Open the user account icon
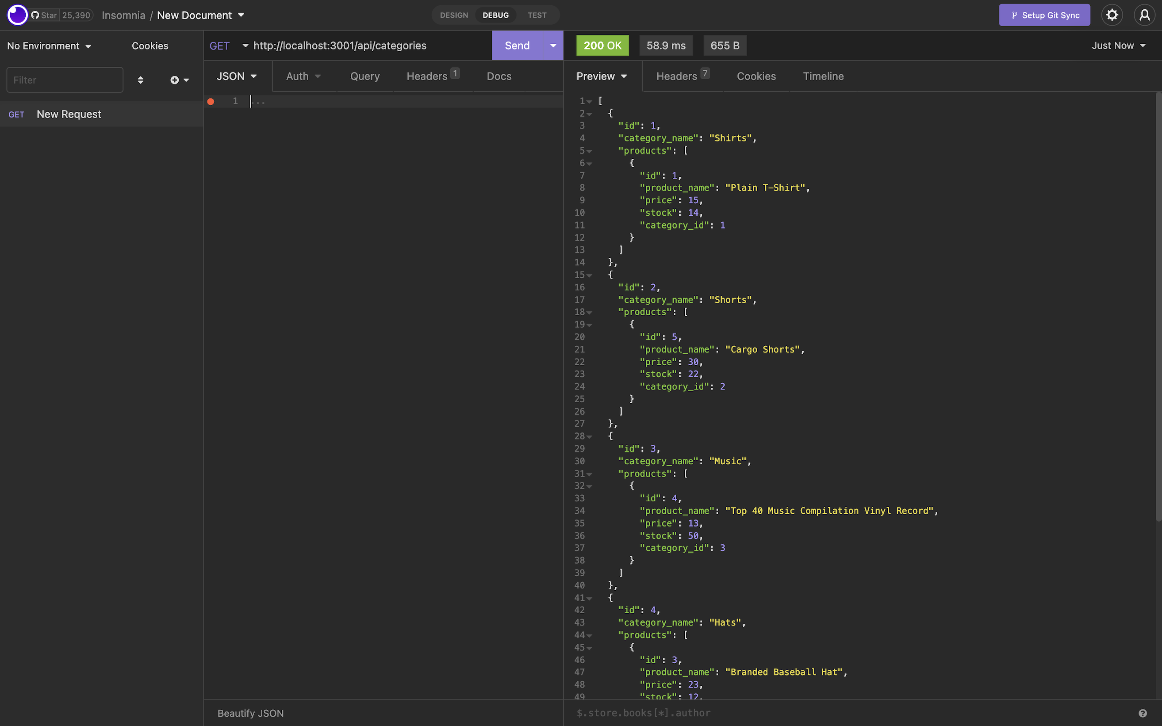 pyautogui.click(x=1145, y=15)
